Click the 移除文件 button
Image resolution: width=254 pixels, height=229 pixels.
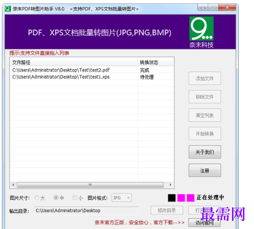tap(205, 97)
